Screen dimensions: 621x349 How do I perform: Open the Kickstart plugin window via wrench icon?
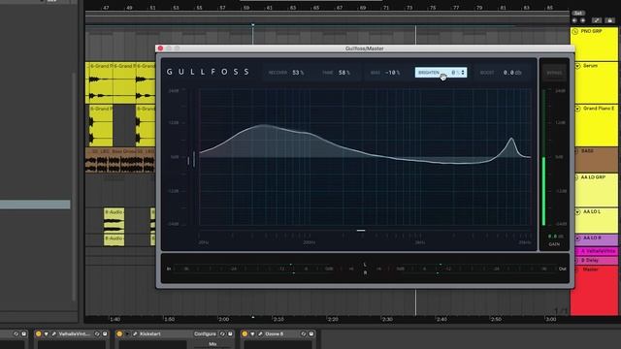135,333
